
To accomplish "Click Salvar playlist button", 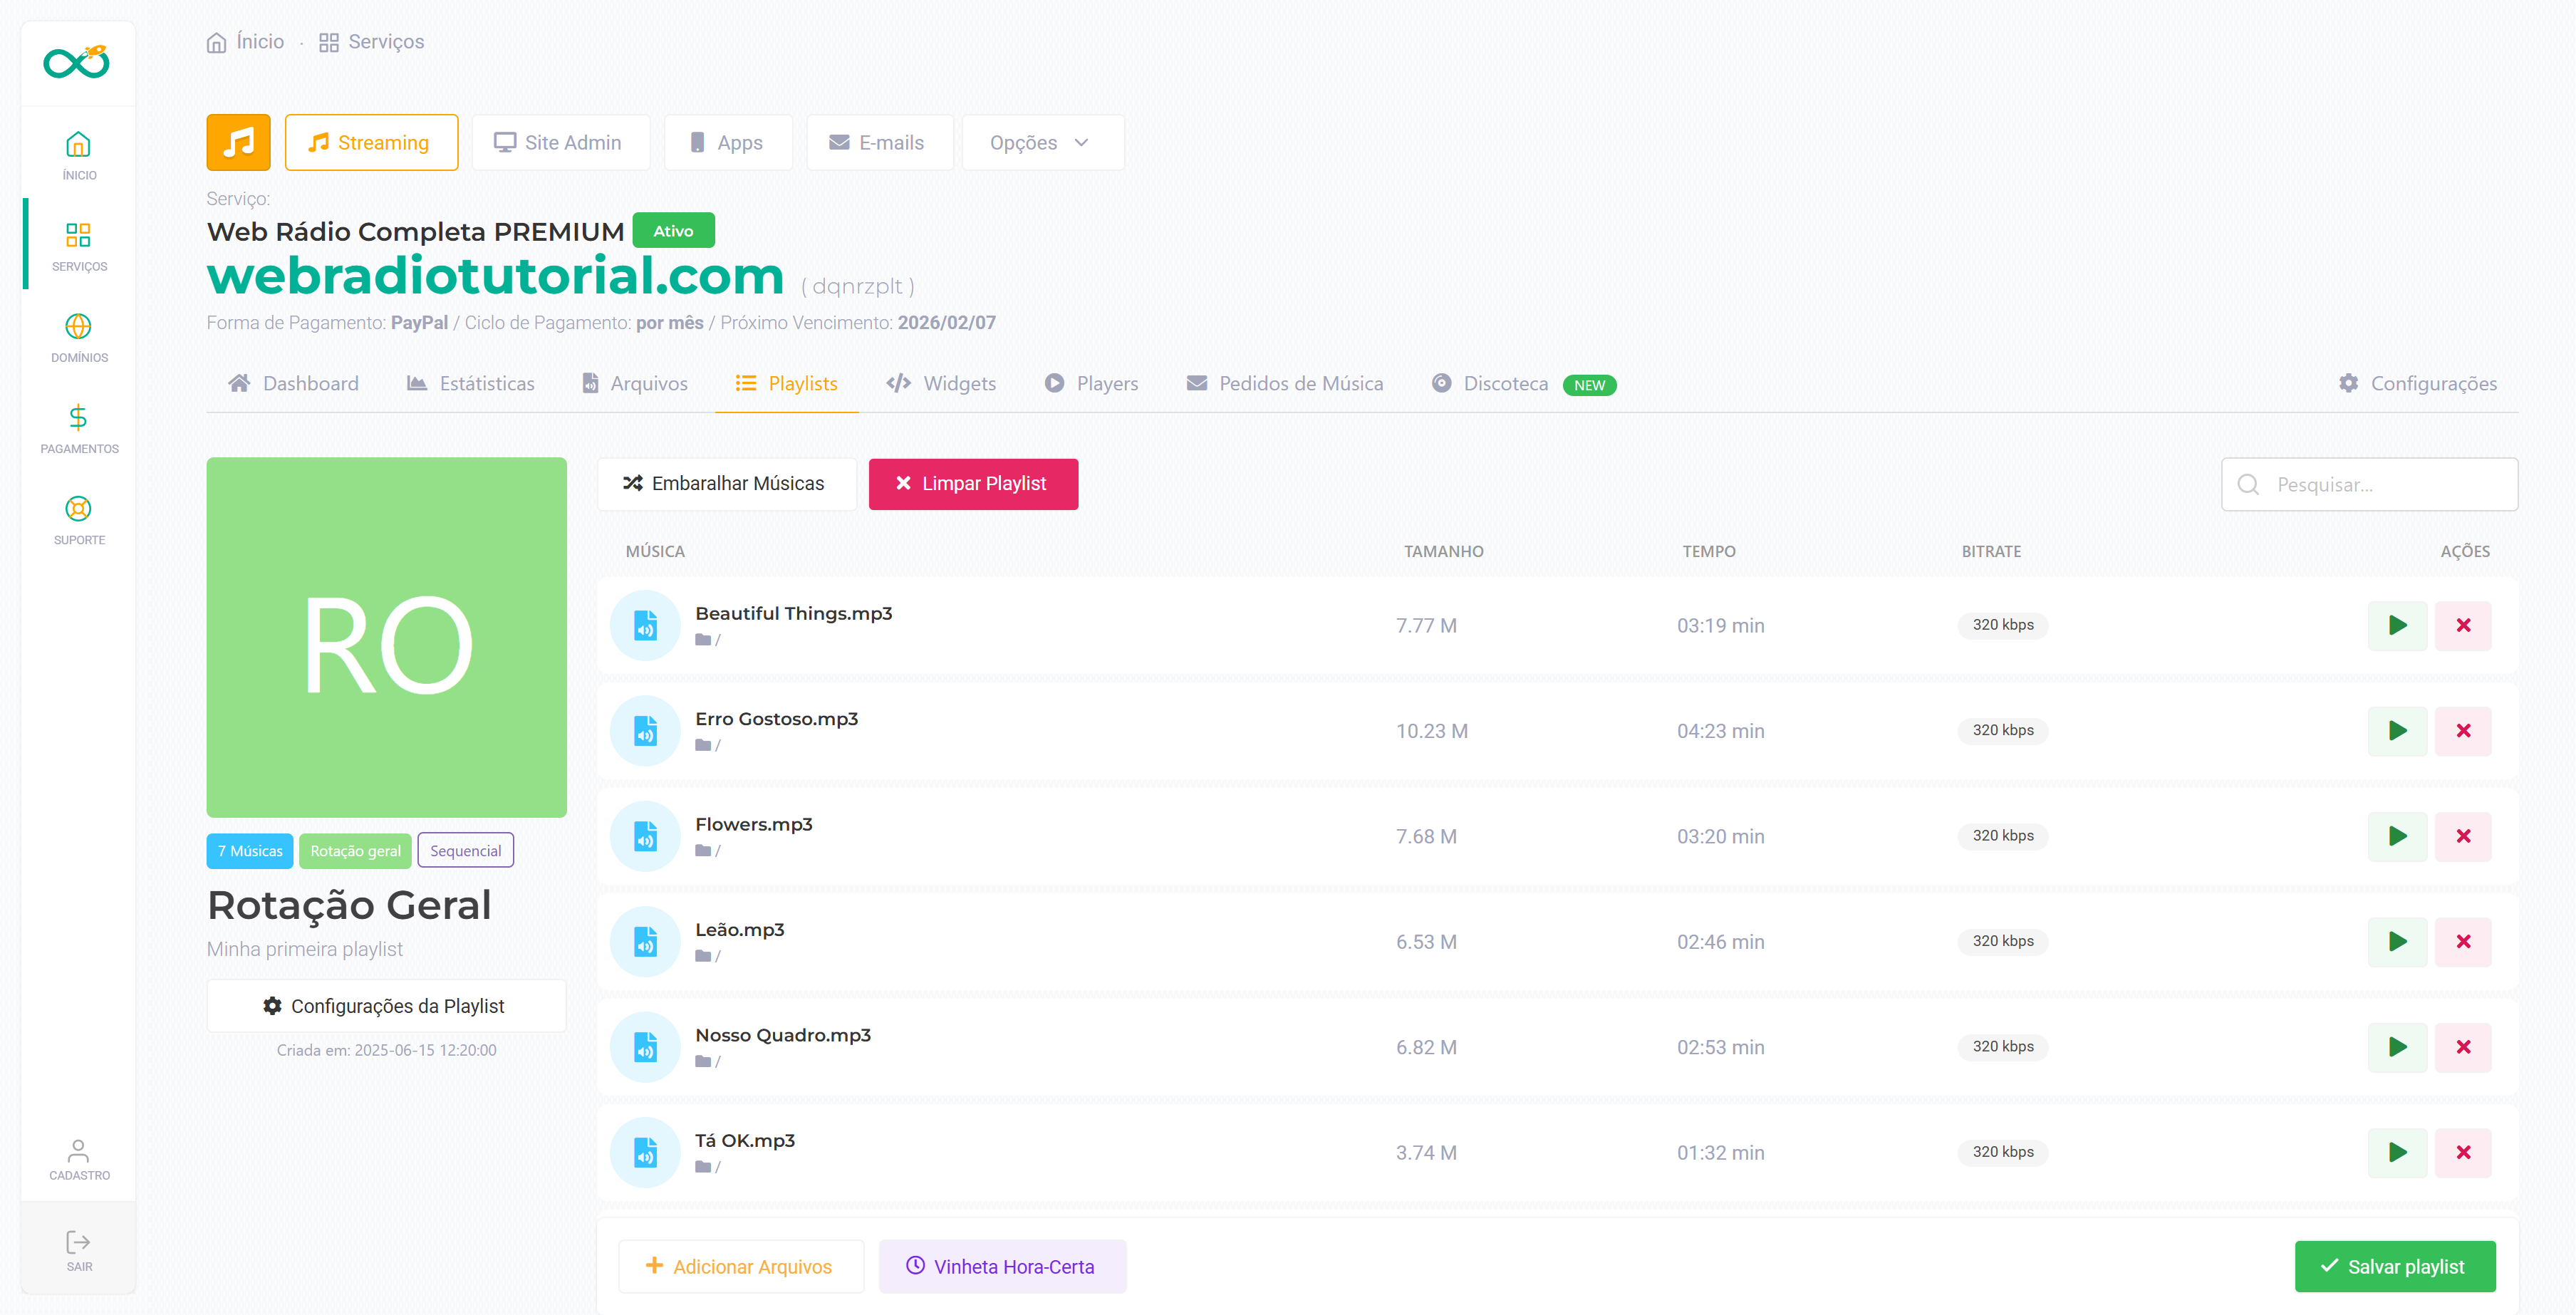I will coord(2394,1266).
